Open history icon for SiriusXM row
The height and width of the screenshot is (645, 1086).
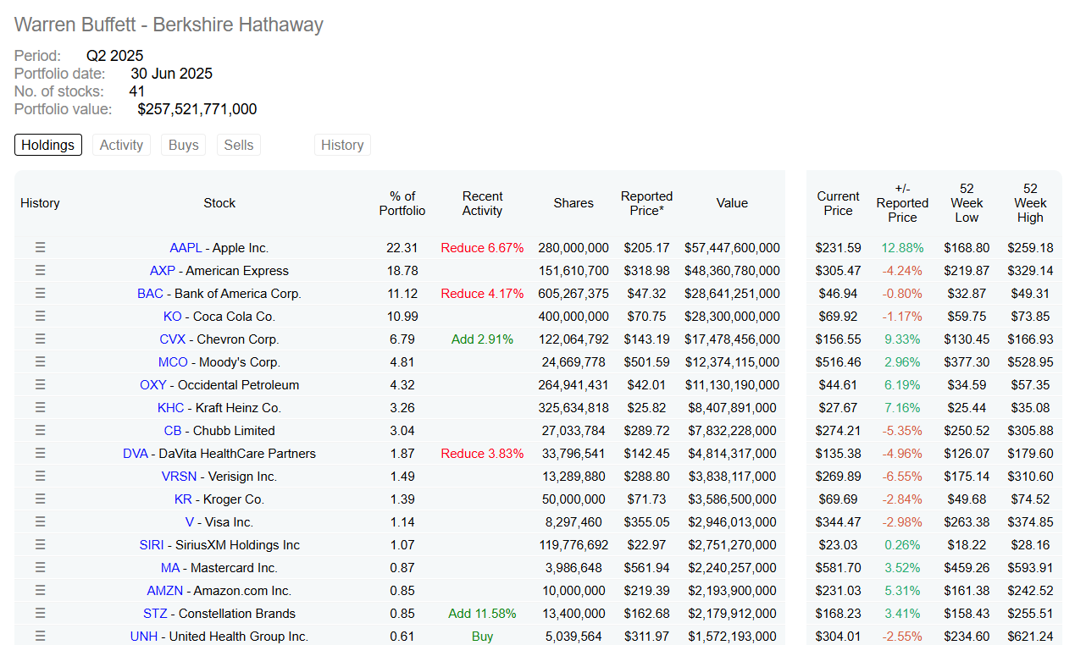click(x=40, y=545)
